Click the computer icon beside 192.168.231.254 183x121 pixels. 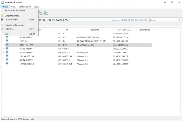tap(7, 64)
